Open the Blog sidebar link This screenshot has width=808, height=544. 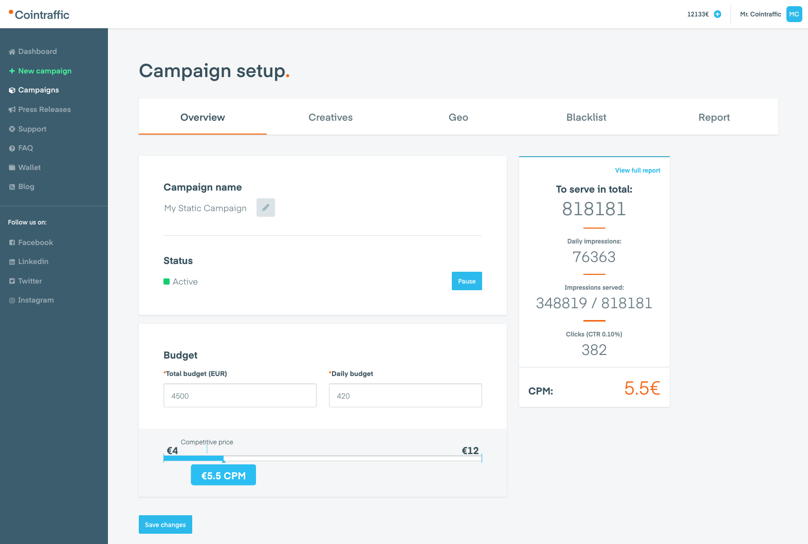click(x=26, y=186)
